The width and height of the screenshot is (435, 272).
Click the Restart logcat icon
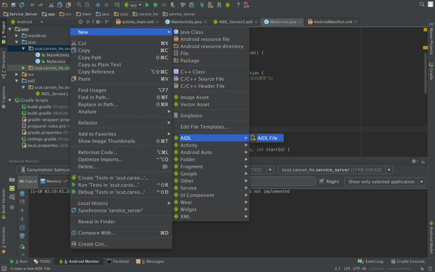tap(22, 247)
